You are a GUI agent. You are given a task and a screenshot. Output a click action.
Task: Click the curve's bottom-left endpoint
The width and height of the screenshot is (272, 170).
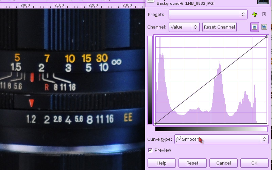tap(156, 123)
